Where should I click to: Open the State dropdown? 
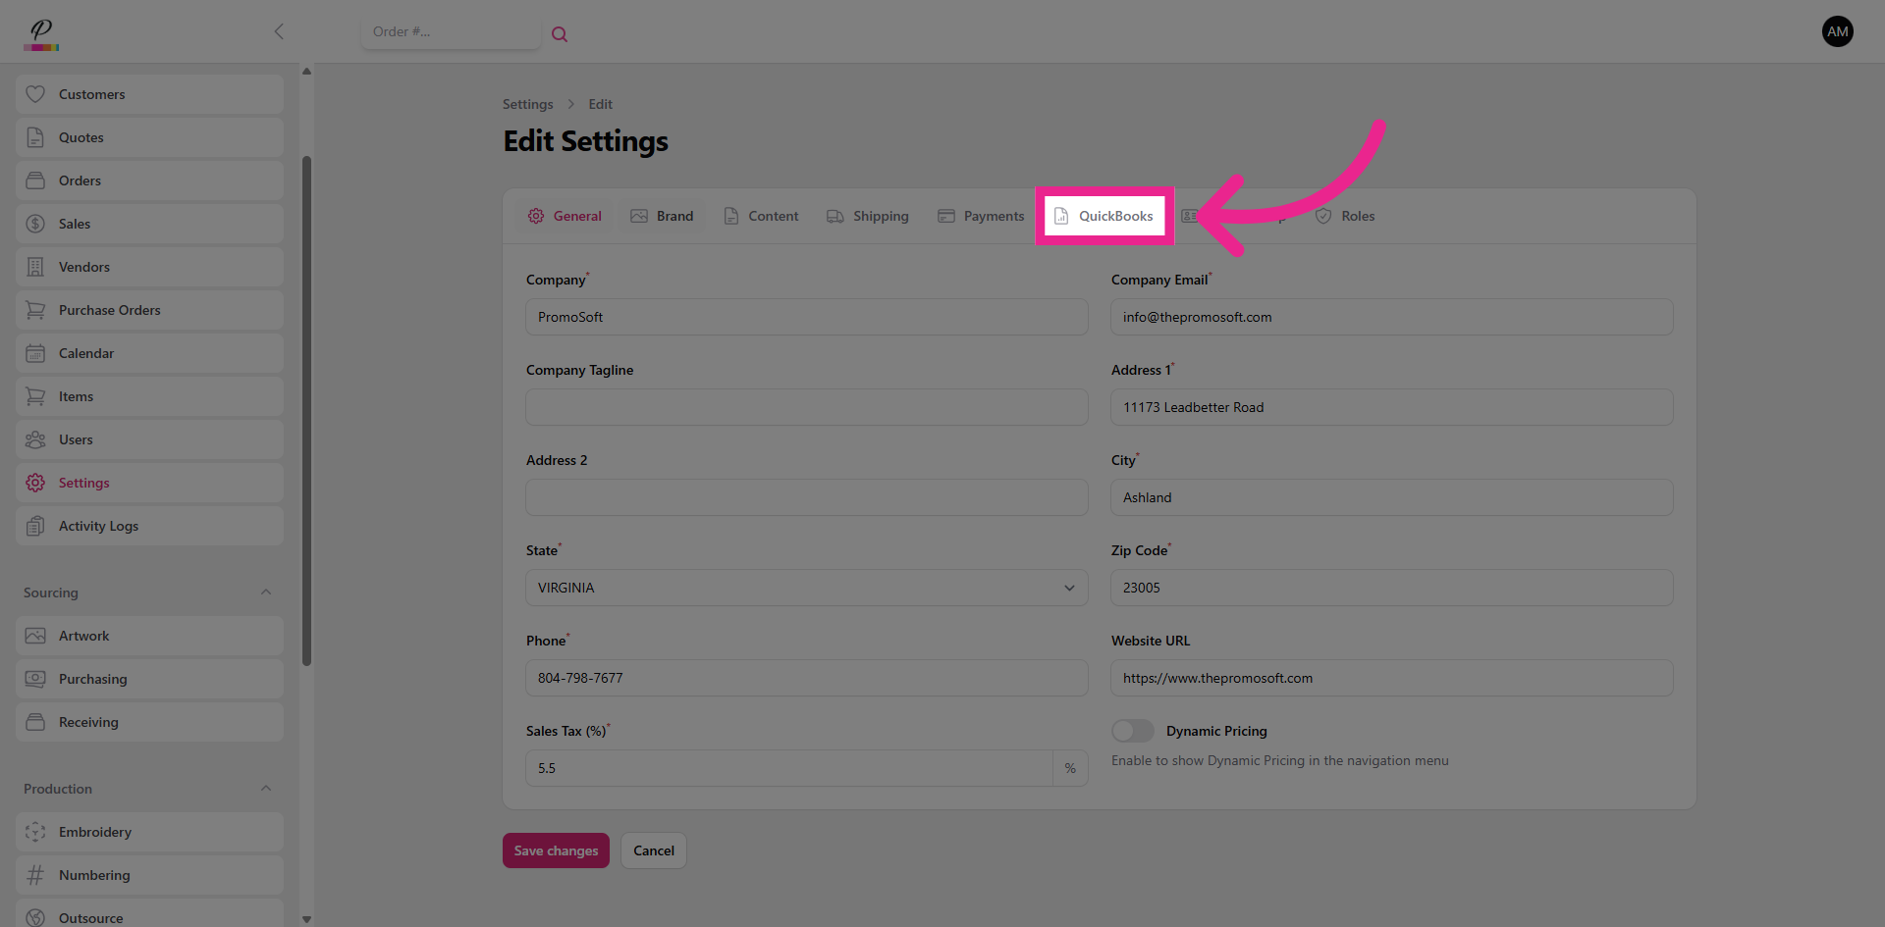(x=806, y=588)
